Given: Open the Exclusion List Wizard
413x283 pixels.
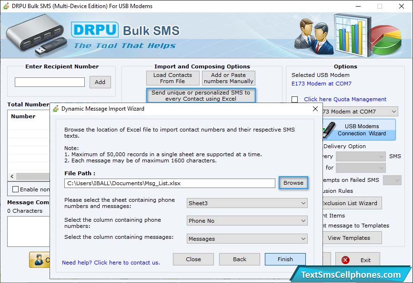Looking at the screenshot, I should [x=352, y=203].
